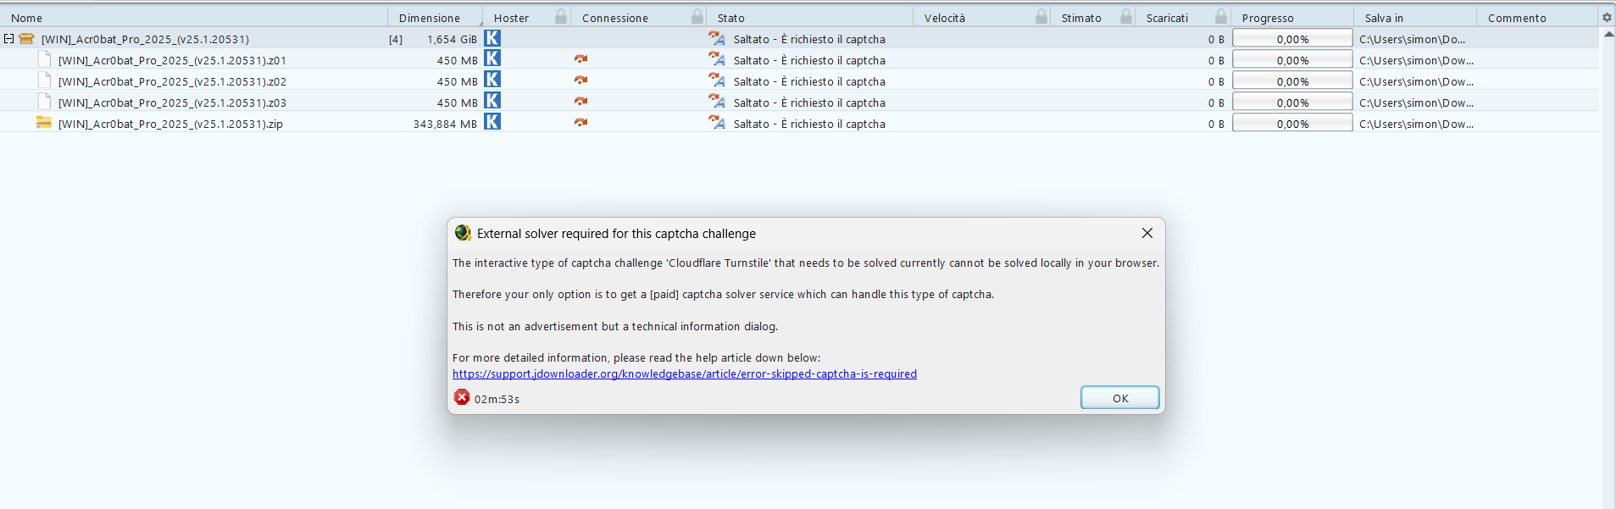This screenshot has height=509, width=1616.
Task: Click the hoster K icon for the .z01 file
Action: 491,59
